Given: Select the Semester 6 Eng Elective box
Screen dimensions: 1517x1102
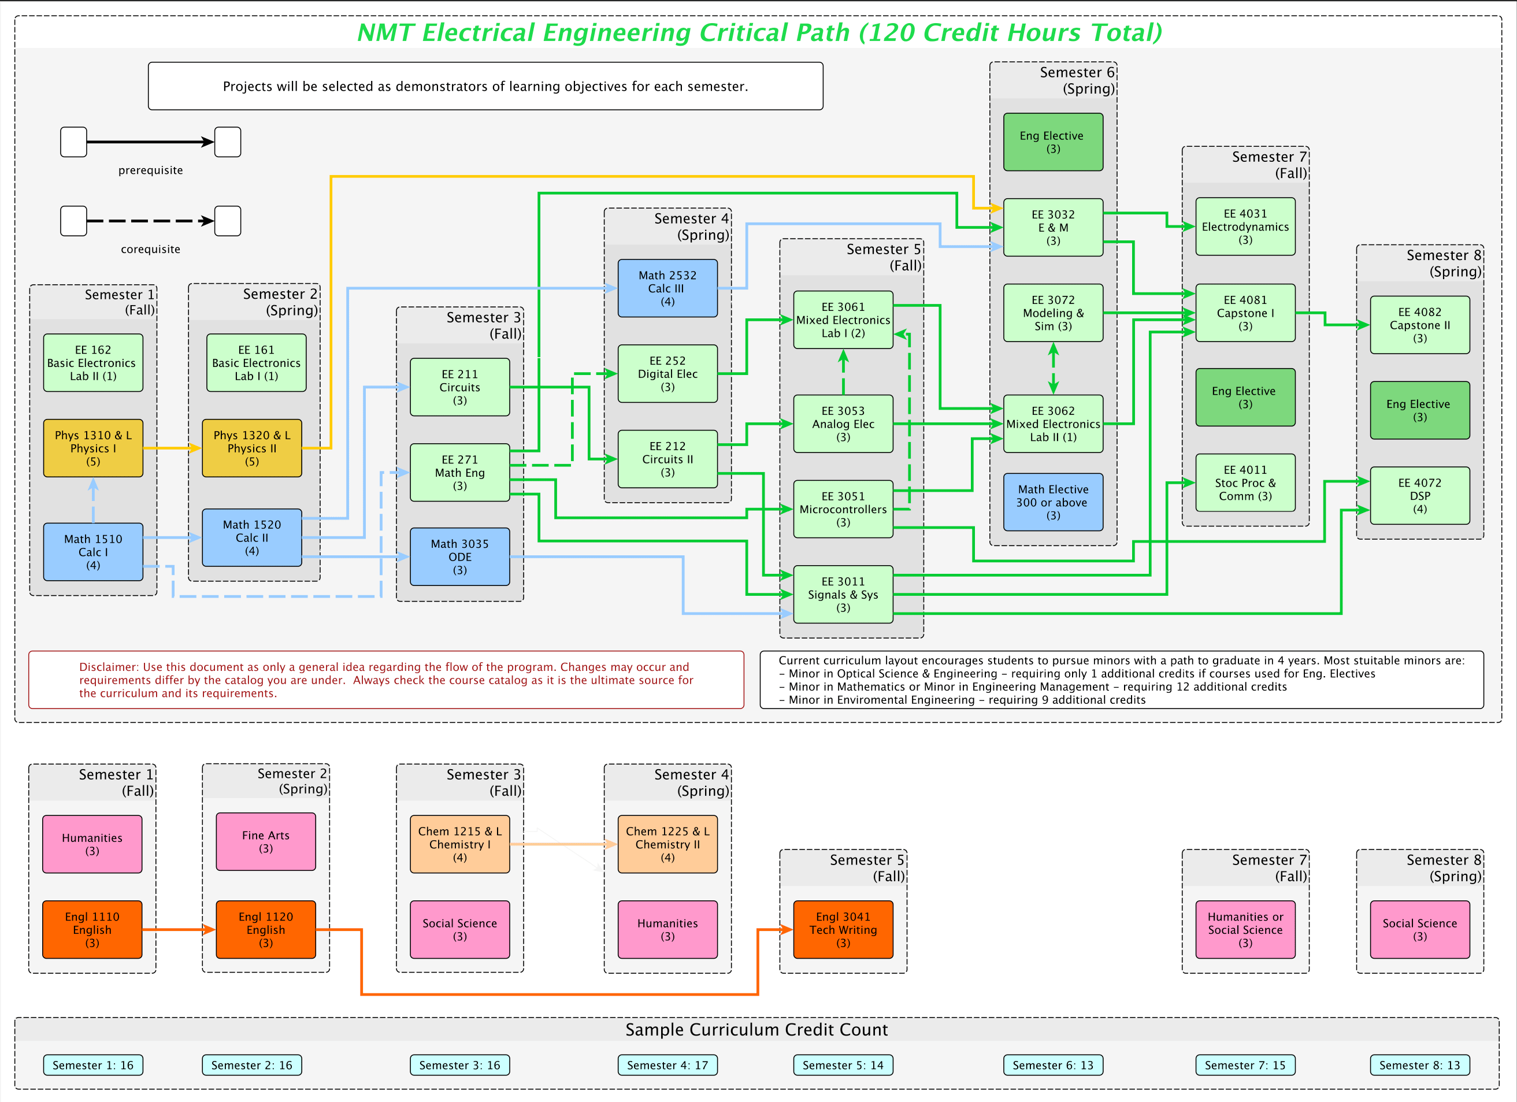Looking at the screenshot, I should tap(1053, 142).
